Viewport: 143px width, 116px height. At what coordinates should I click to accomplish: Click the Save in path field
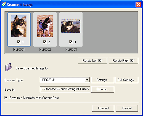pos(65,89)
